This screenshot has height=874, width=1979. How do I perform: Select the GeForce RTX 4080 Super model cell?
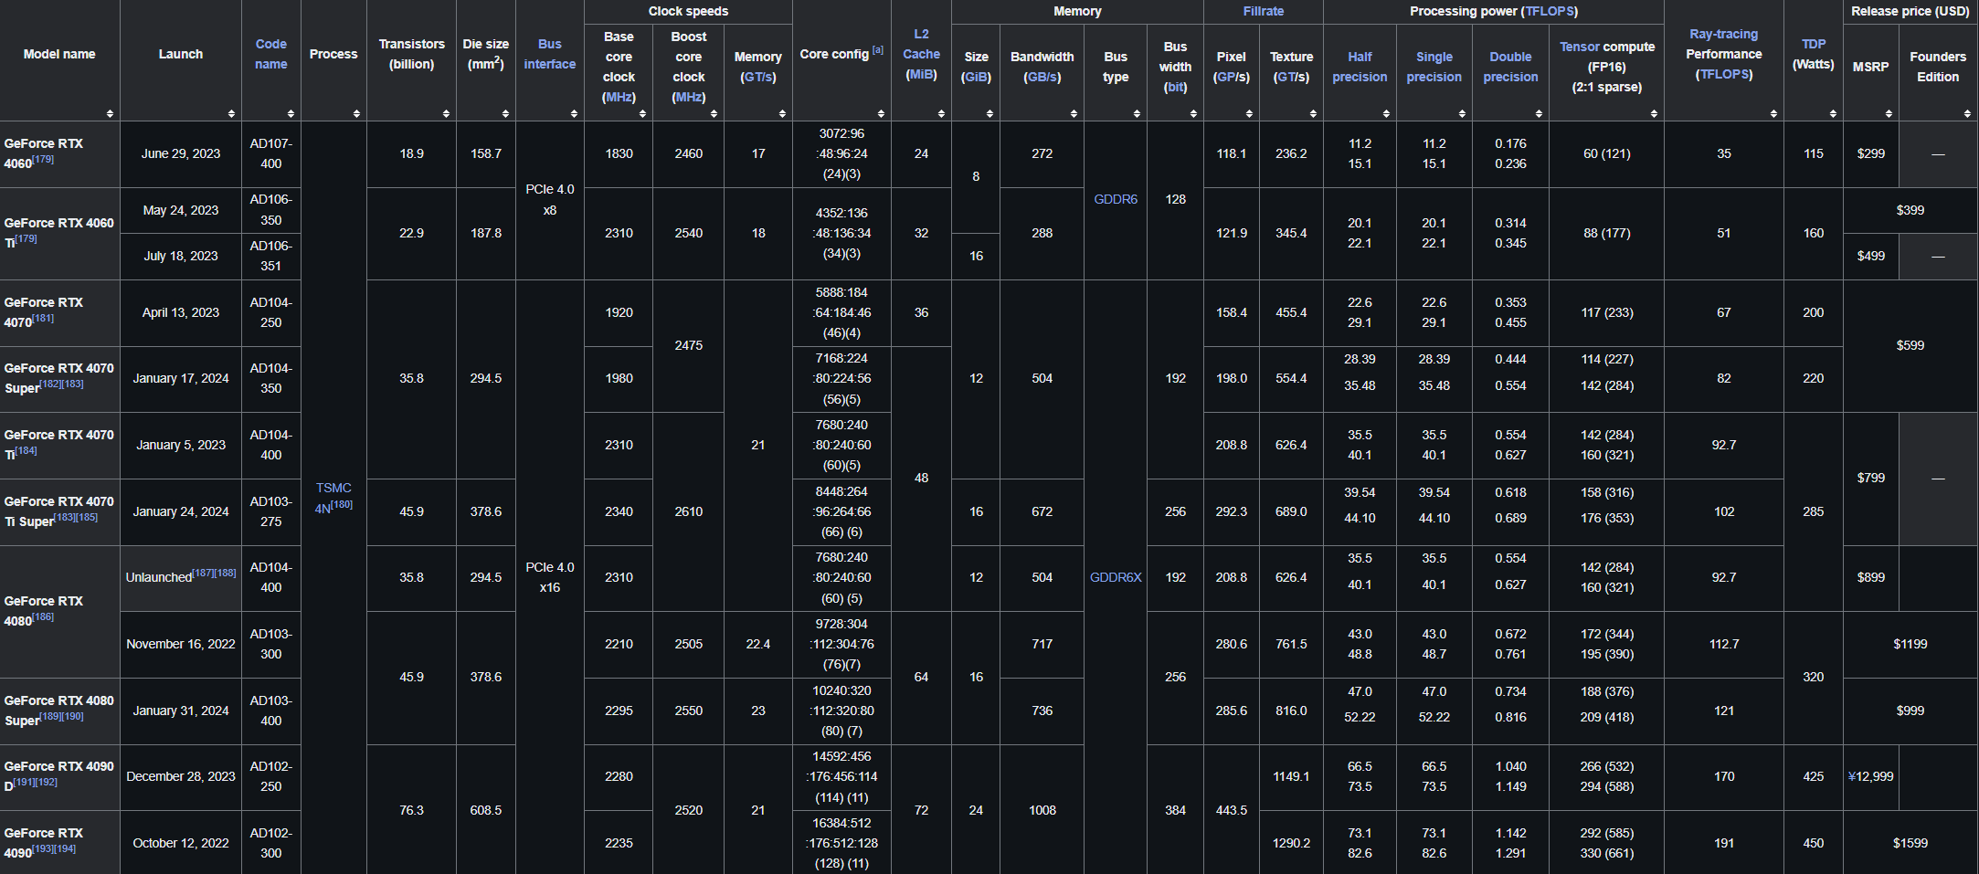coord(59,711)
